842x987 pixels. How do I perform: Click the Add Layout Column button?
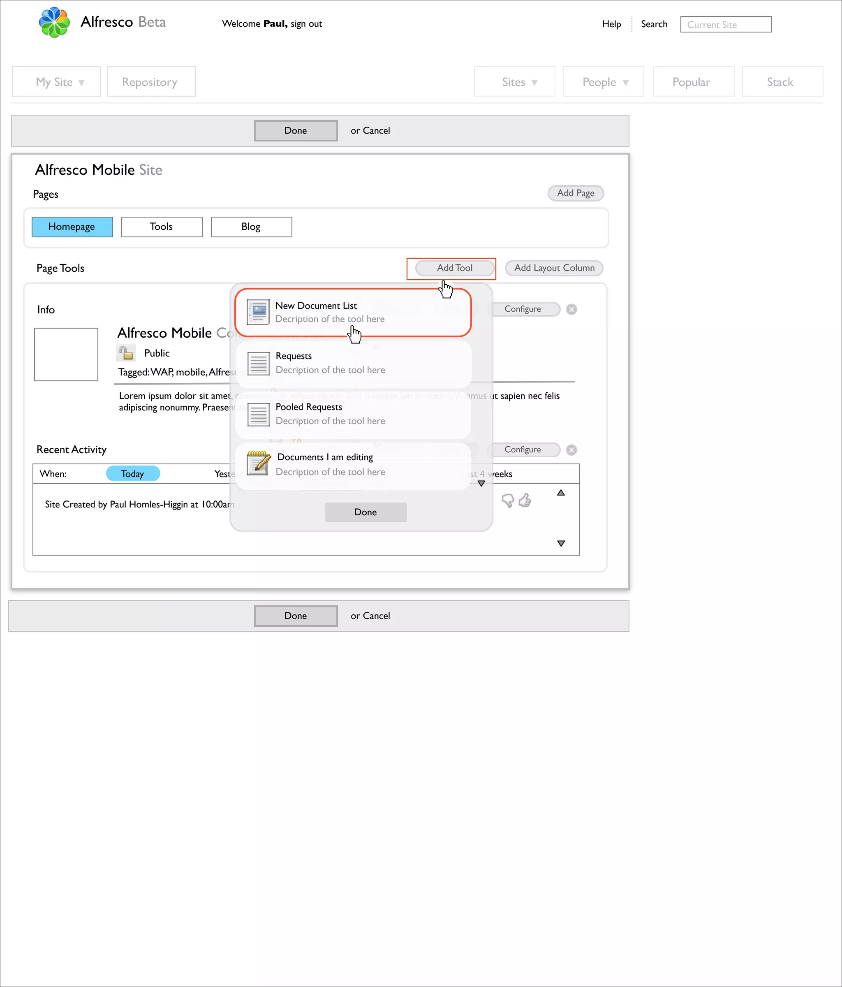(554, 268)
